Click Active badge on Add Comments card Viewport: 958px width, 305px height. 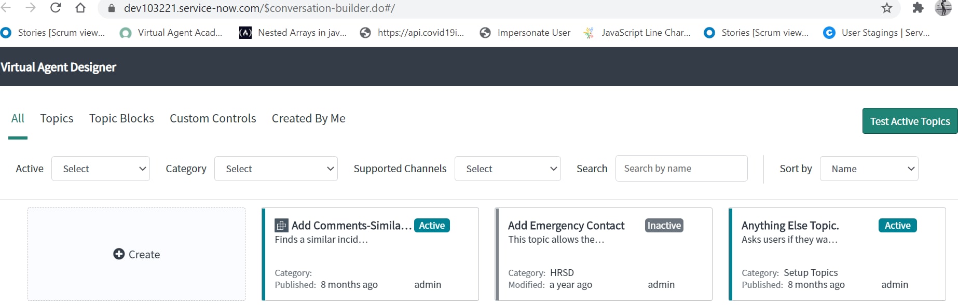point(432,225)
